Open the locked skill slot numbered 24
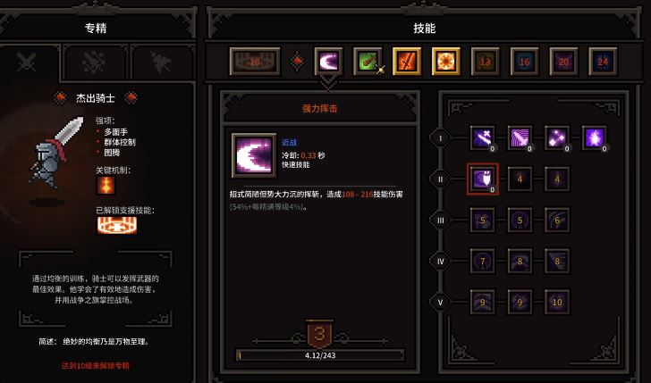Image resolution: width=651 pixels, height=383 pixels. point(603,62)
